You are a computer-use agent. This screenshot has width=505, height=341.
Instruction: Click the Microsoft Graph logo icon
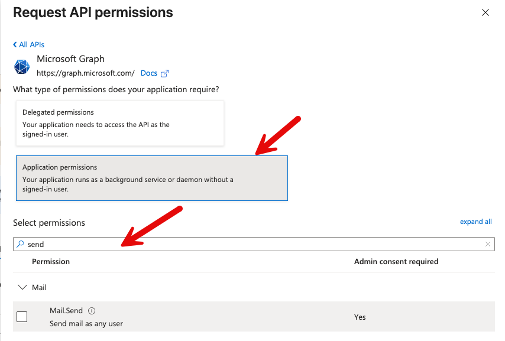coord(21,66)
